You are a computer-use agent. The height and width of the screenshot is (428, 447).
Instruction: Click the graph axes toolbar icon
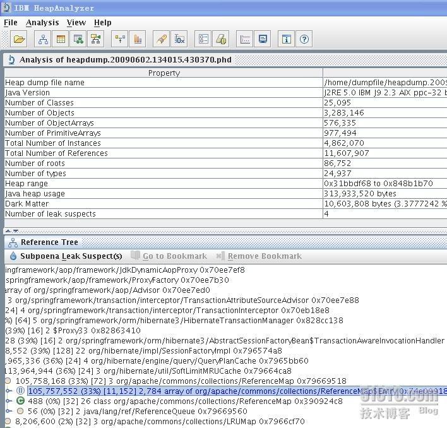(x=244, y=39)
